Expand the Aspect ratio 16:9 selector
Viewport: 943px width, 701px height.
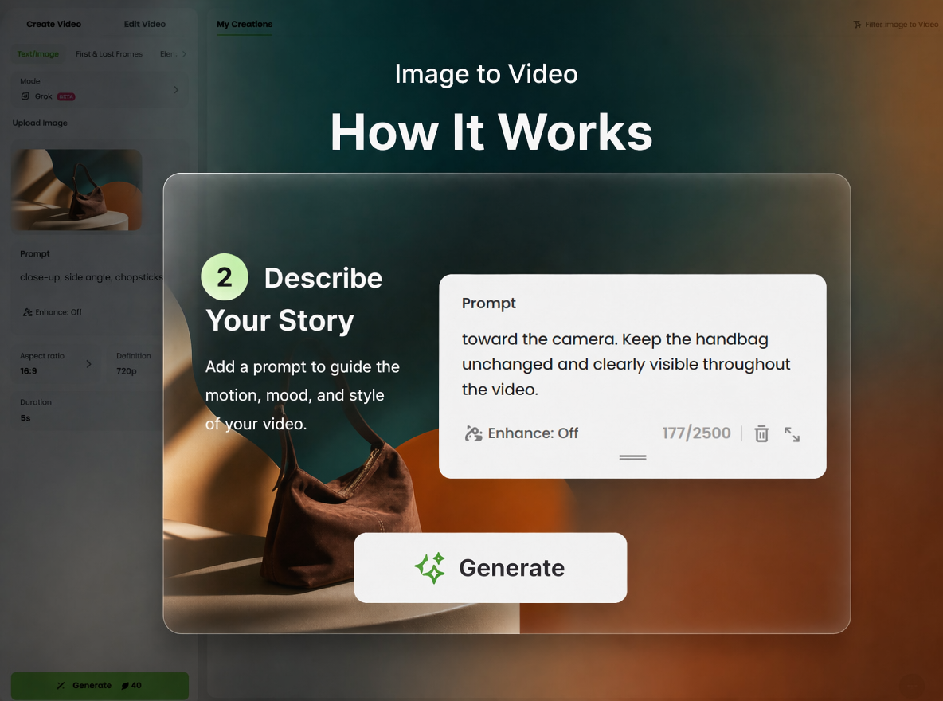pyautogui.click(x=56, y=363)
